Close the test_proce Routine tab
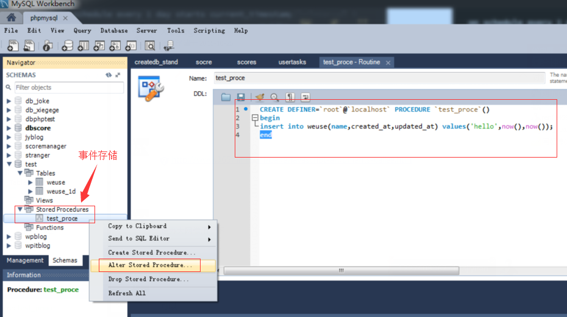 coord(388,63)
